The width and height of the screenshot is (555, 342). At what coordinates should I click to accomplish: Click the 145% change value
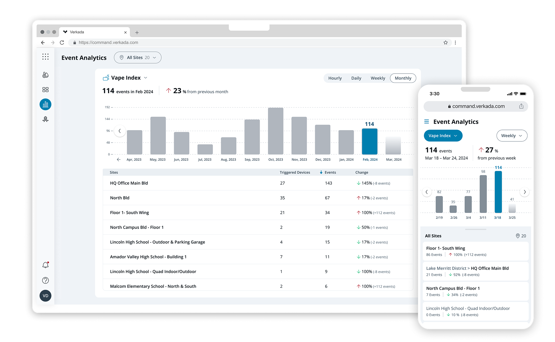pos(367,183)
